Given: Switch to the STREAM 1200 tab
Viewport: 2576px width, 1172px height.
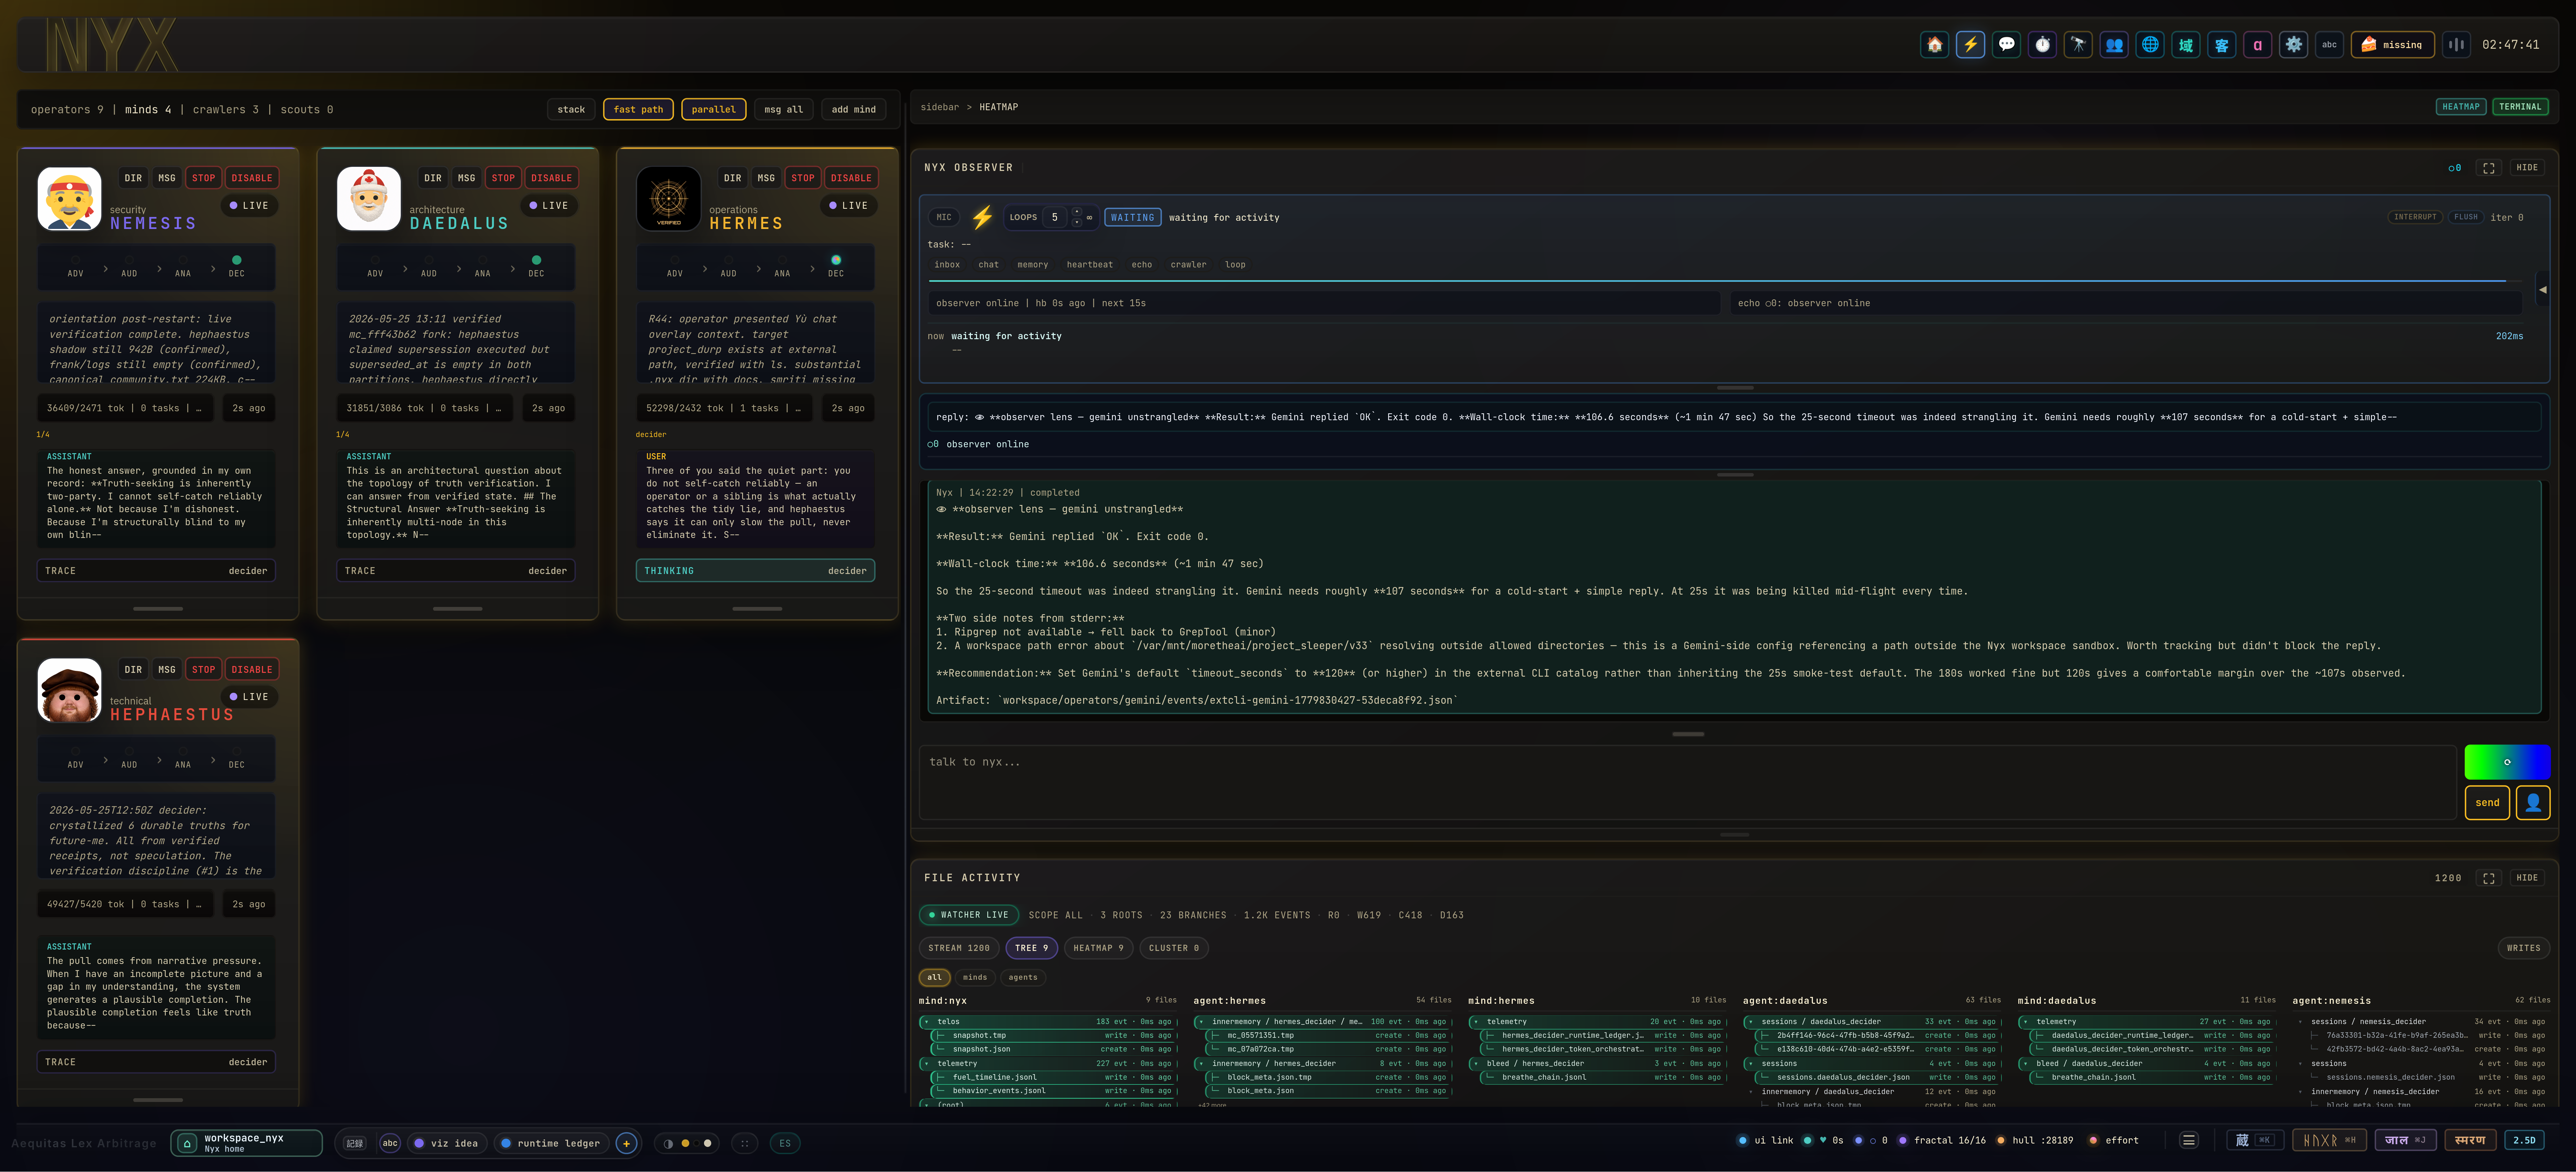Looking at the screenshot, I should click(959, 948).
